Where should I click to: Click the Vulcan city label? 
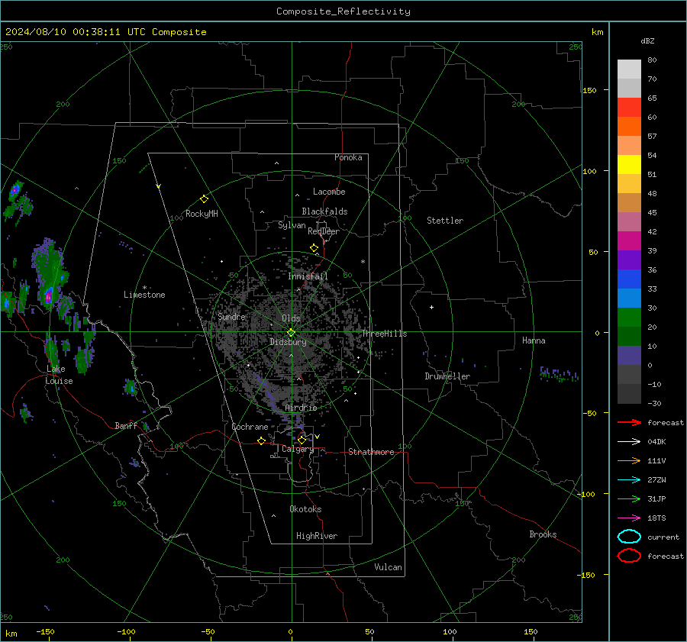389,567
